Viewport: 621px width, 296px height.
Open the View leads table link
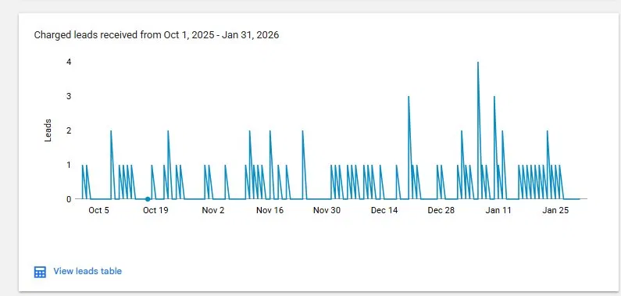pos(87,272)
